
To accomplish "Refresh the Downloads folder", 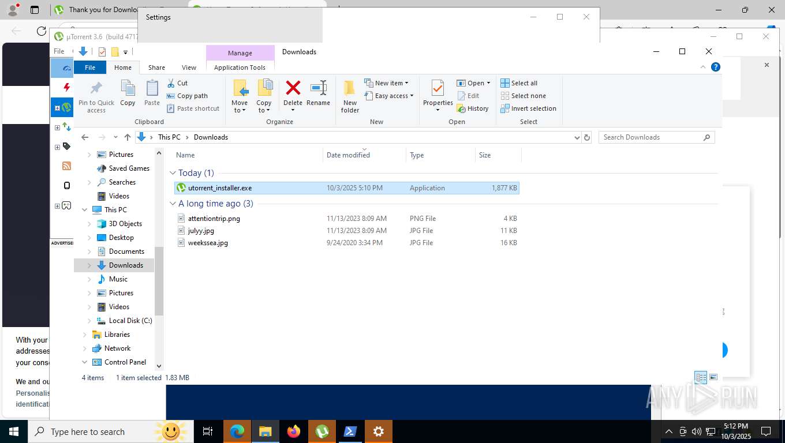I will [x=587, y=137].
